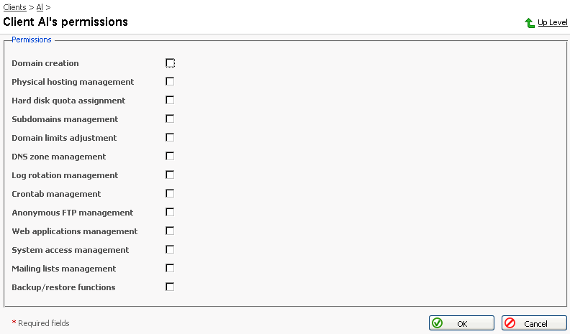The height and width of the screenshot is (334, 570).
Task: Tick System access management checkbox
Action: (x=171, y=250)
